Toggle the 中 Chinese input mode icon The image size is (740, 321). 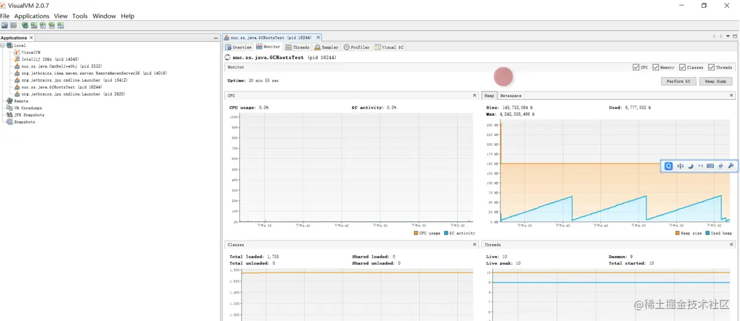point(680,166)
